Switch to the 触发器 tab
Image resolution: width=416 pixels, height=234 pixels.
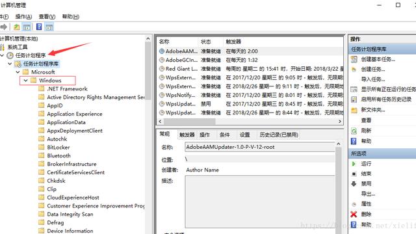click(187, 135)
